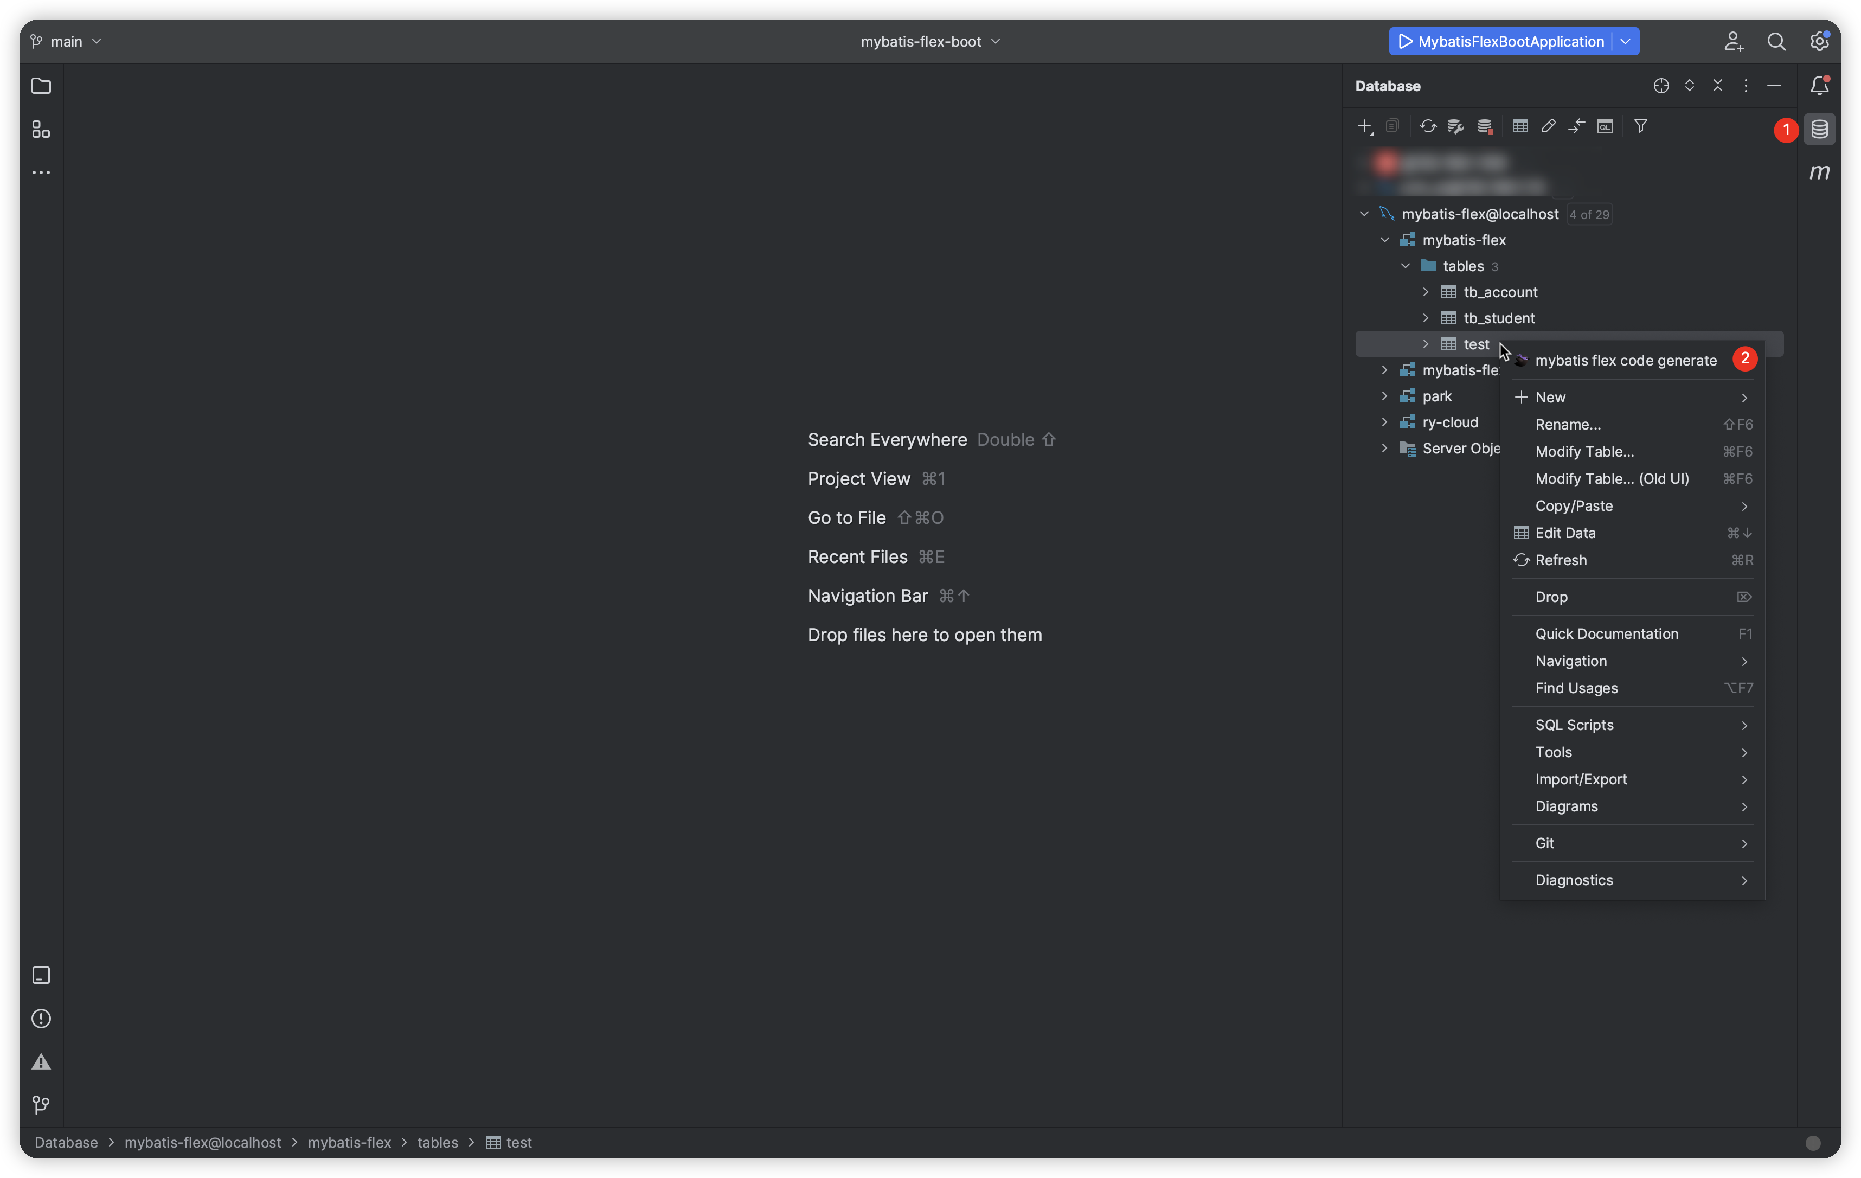Open table editor toolbar grid icon
The height and width of the screenshot is (1178, 1861).
[x=1520, y=126]
